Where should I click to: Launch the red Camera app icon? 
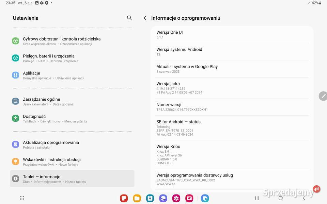pyautogui.click(x=189, y=198)
